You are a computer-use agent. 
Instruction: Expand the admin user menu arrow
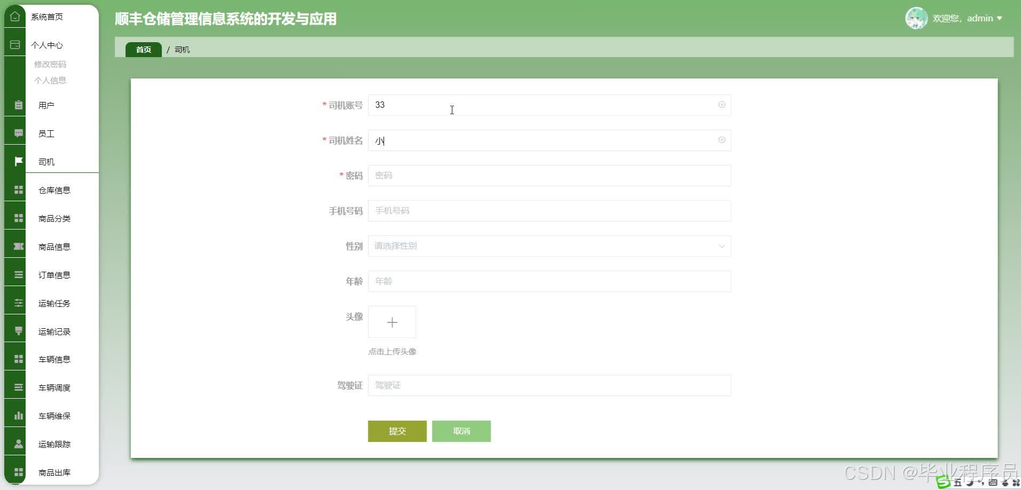[999, 18]
